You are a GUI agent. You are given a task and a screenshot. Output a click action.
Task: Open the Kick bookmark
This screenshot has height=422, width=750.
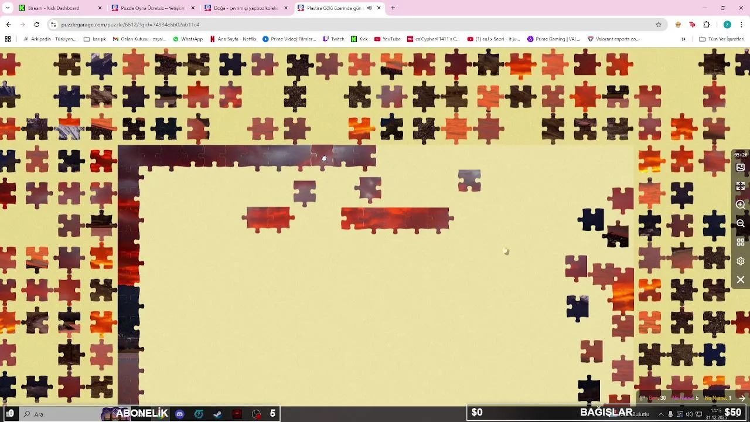pyautogui.click(x=360, y=39)
